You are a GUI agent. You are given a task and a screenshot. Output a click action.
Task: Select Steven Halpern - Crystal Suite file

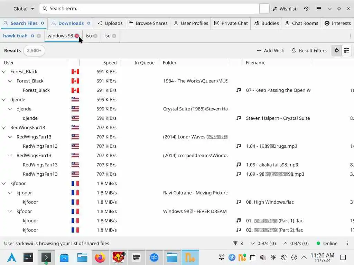pos(278,118)
